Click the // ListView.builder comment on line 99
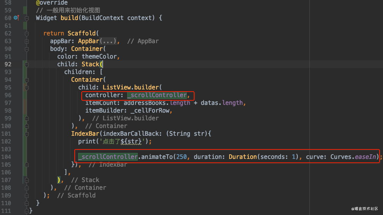Screen dimensions: 383x215 125,118
